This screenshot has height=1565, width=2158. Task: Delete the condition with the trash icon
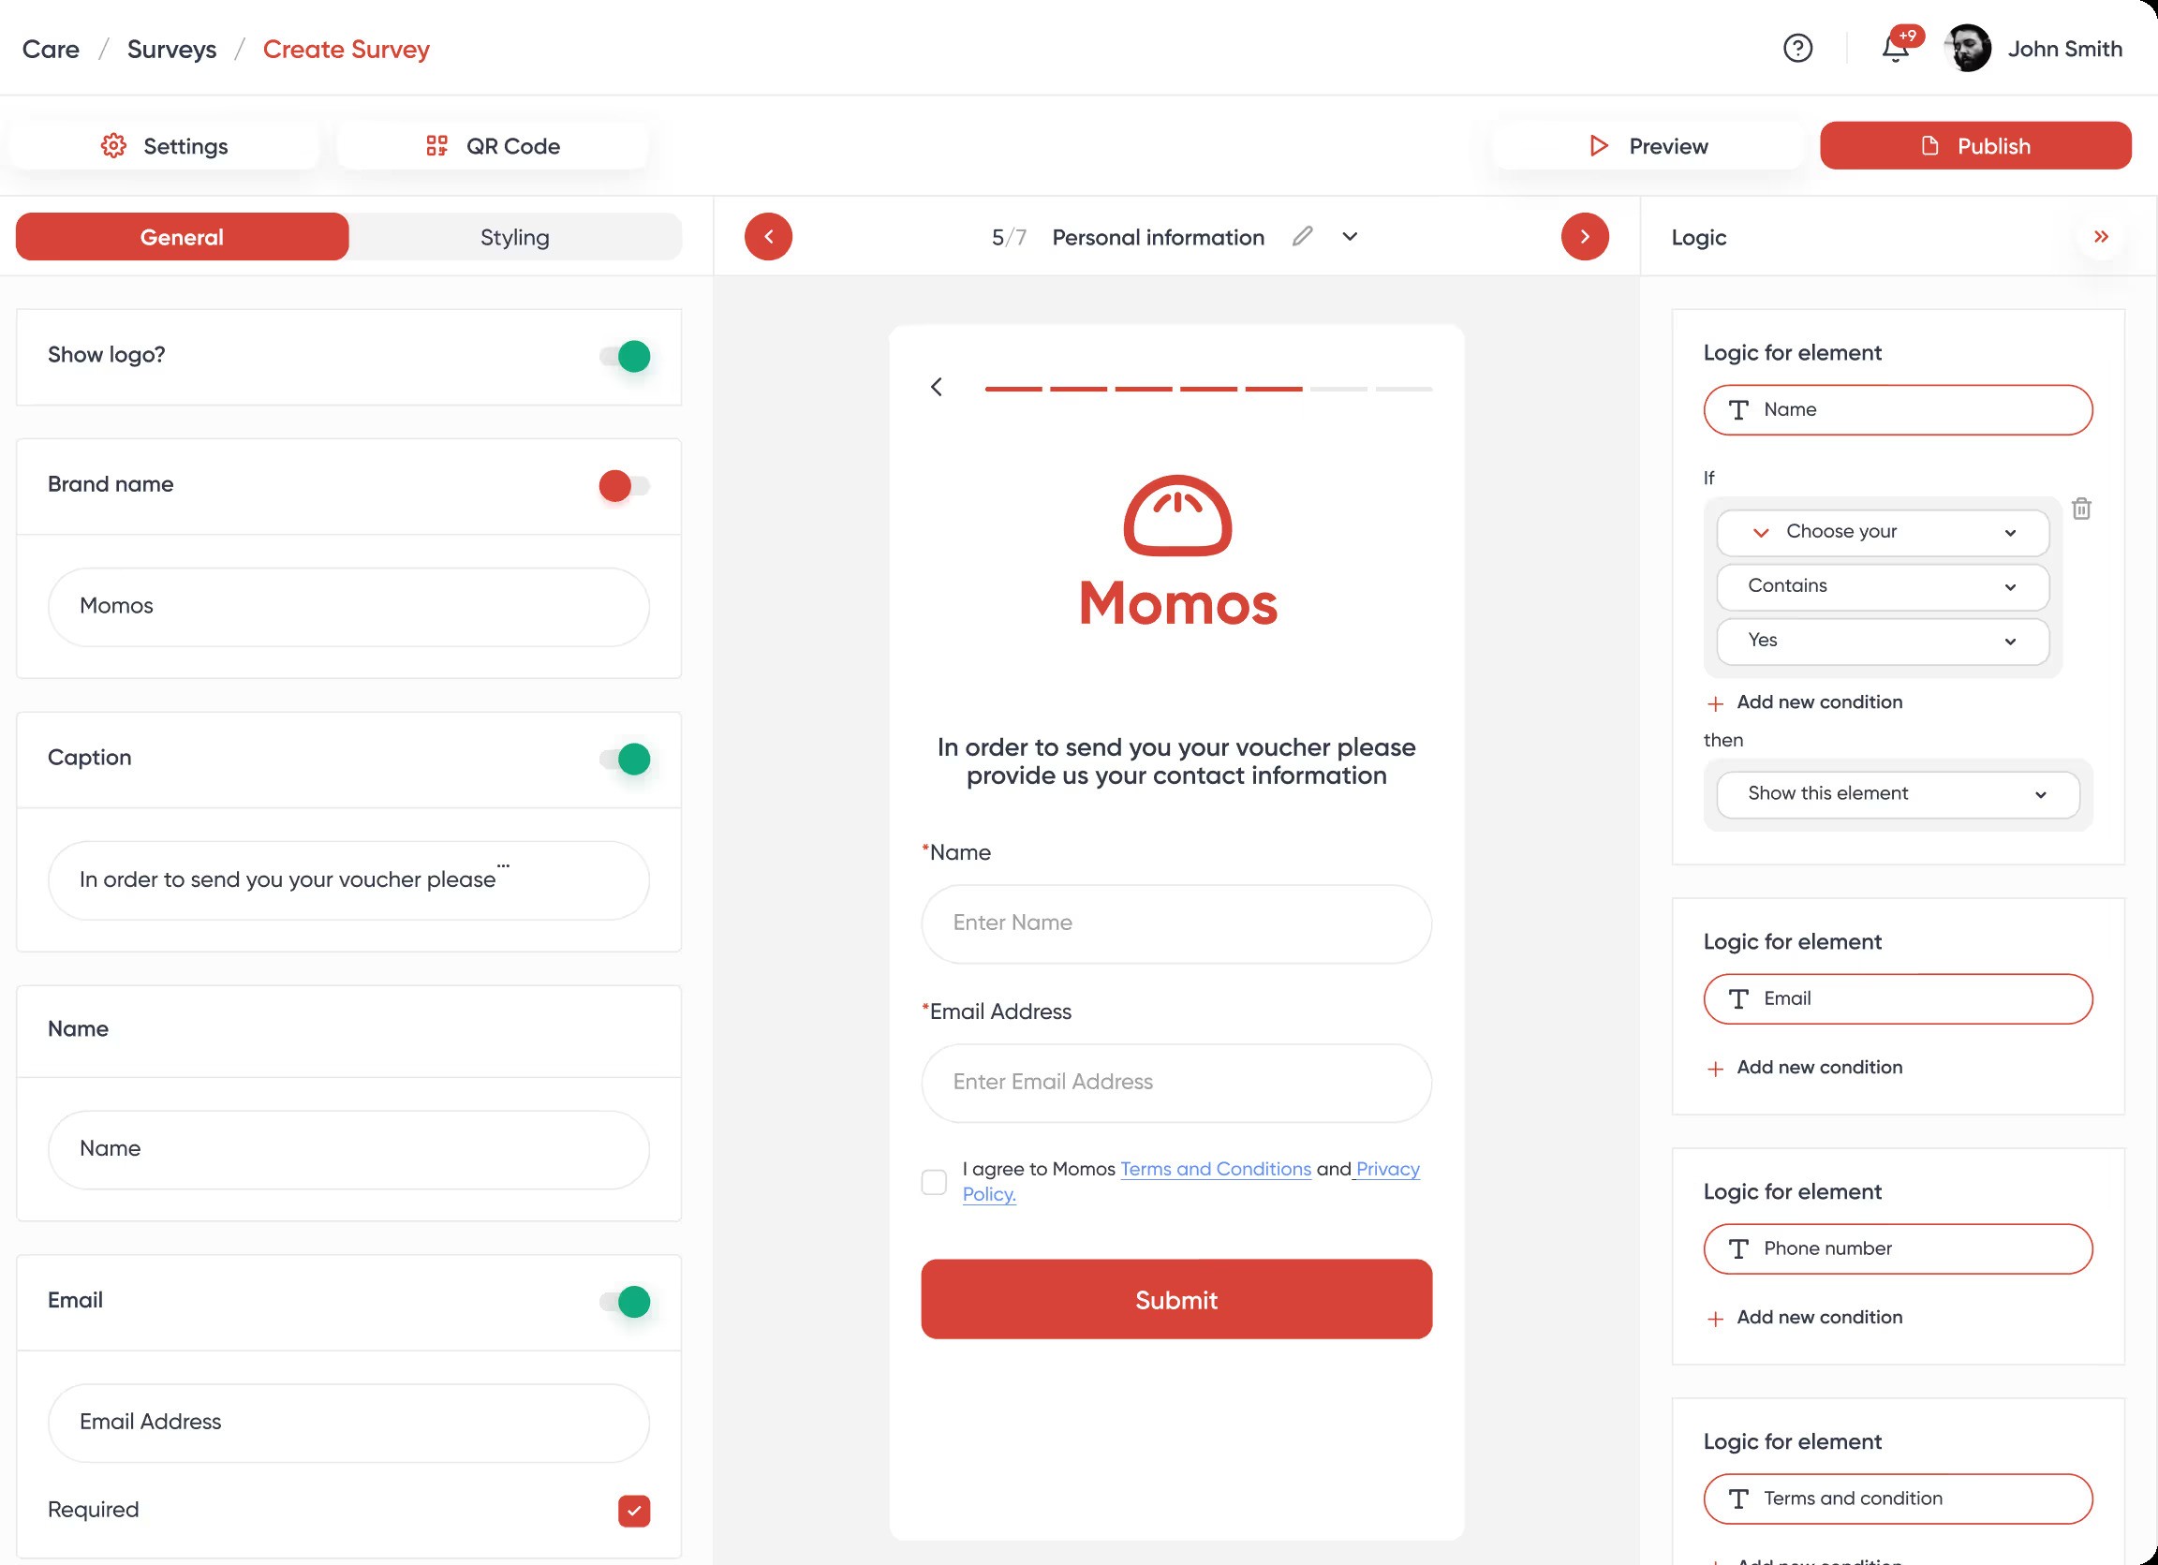click(x=2081, y=509)
